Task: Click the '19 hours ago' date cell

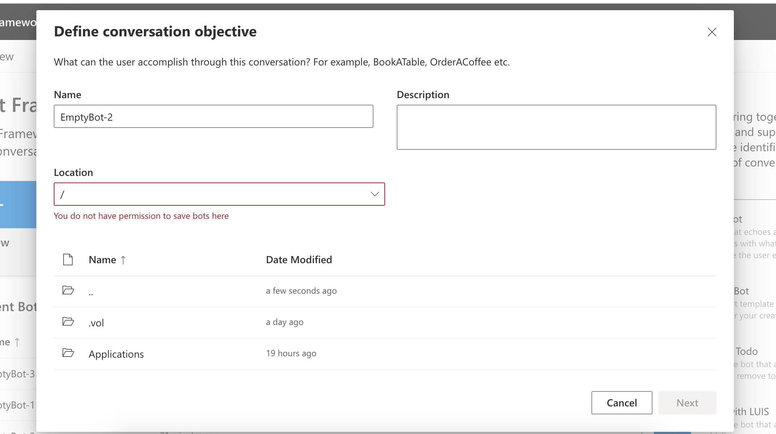Action: pos(291,353)
